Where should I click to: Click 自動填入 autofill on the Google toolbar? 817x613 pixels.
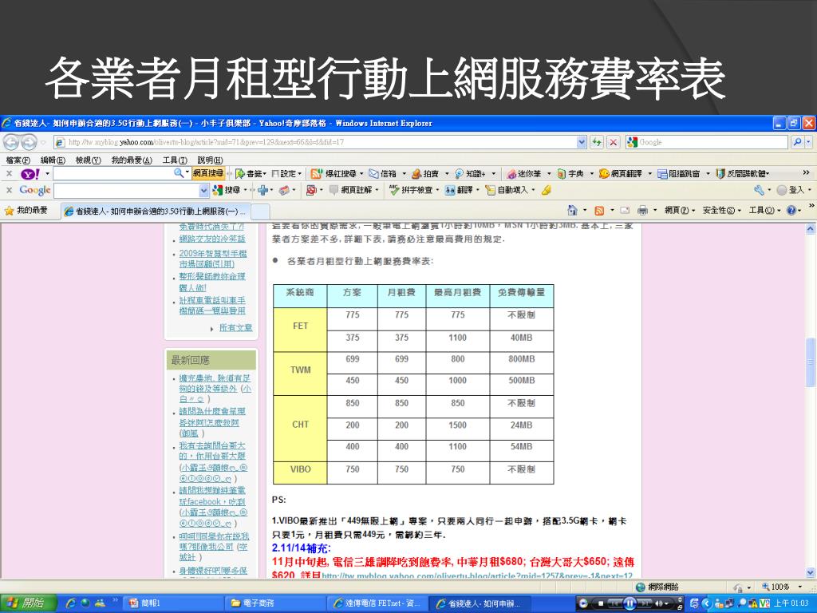tap(507, 190)
